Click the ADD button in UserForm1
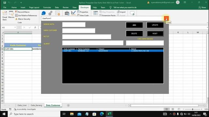Screen dimensions: 209x117 pyautogui.click(x=134, y=25)
